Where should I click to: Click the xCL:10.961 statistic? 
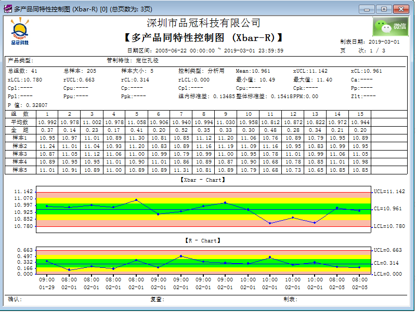(366, 71)
